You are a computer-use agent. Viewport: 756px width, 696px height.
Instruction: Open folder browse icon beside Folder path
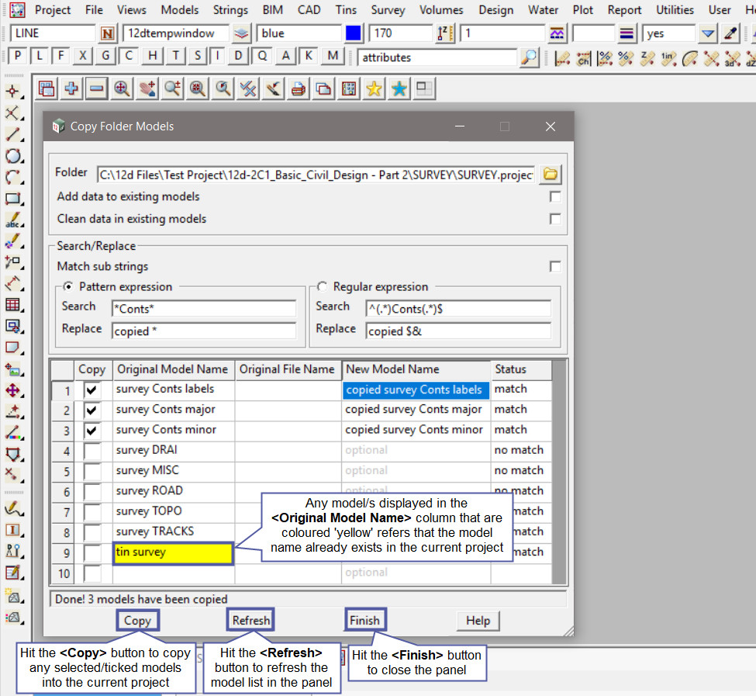click(551, 174)
